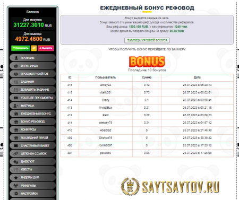The width and height of the screenshot is (239, 200).
Task: Click the chain link icon for Цепочка ссылок
Action: [x=16, y=153]
